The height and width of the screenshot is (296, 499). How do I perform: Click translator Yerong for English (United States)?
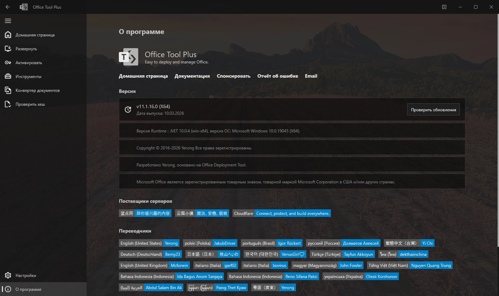click(x=171, y=243)
